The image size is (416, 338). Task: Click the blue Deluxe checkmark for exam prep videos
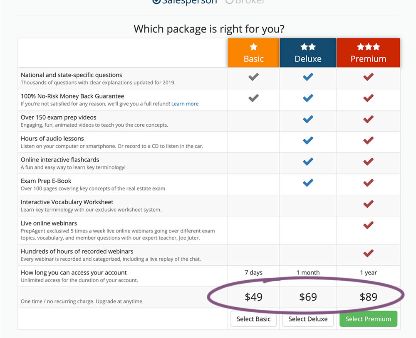(x=308, y=119)
